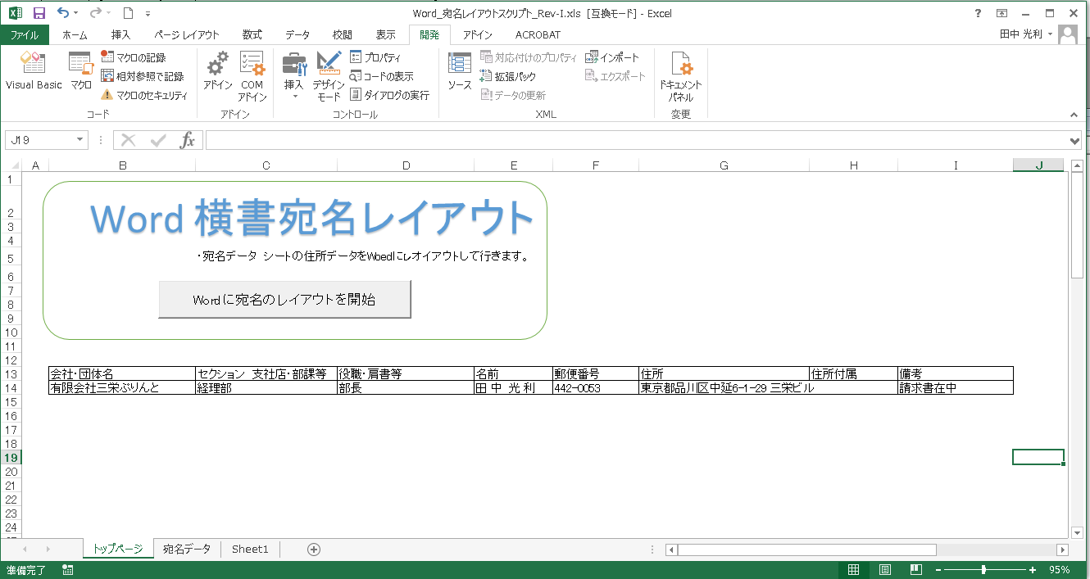Switch to the 数式 ribbon tab
The height and width of the screenshot is (579, 1090).
pos(252,35)
